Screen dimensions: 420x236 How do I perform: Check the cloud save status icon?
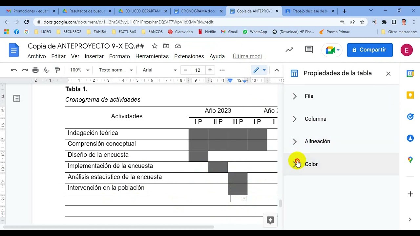[x=178, y=46]
